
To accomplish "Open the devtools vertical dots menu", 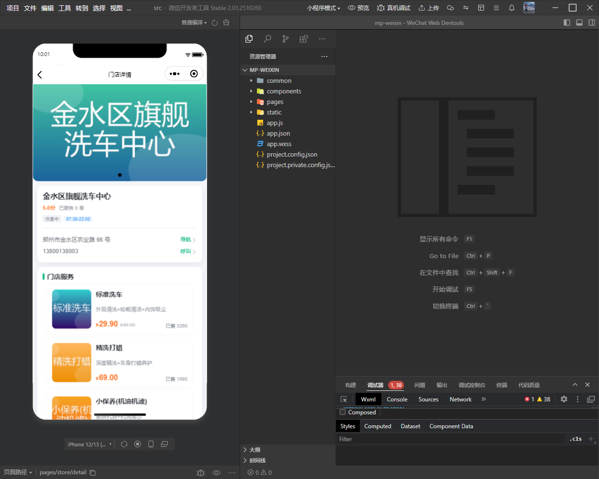I will pos(577,399).
